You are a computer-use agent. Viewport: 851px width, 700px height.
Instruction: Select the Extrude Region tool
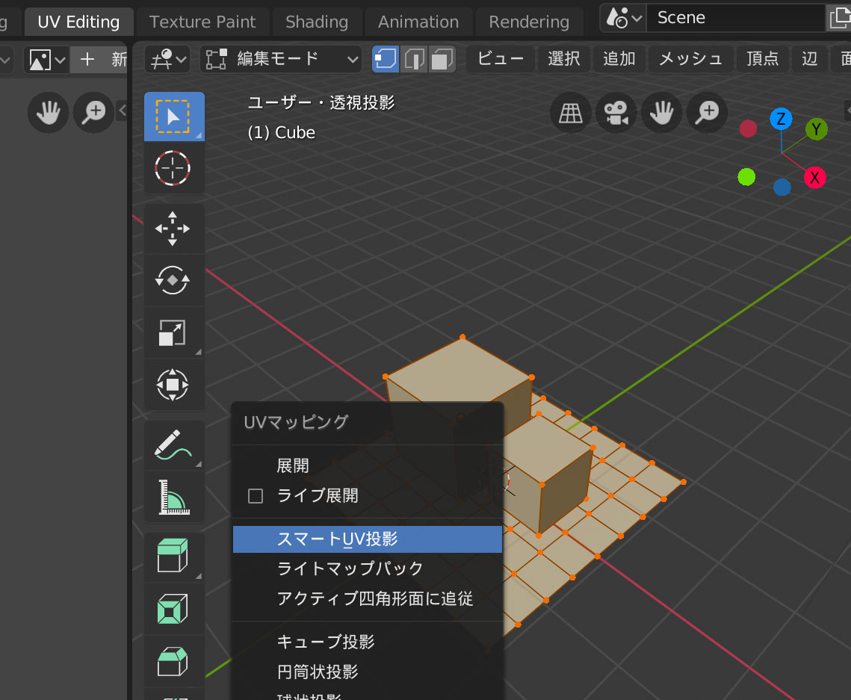point(173,556)
